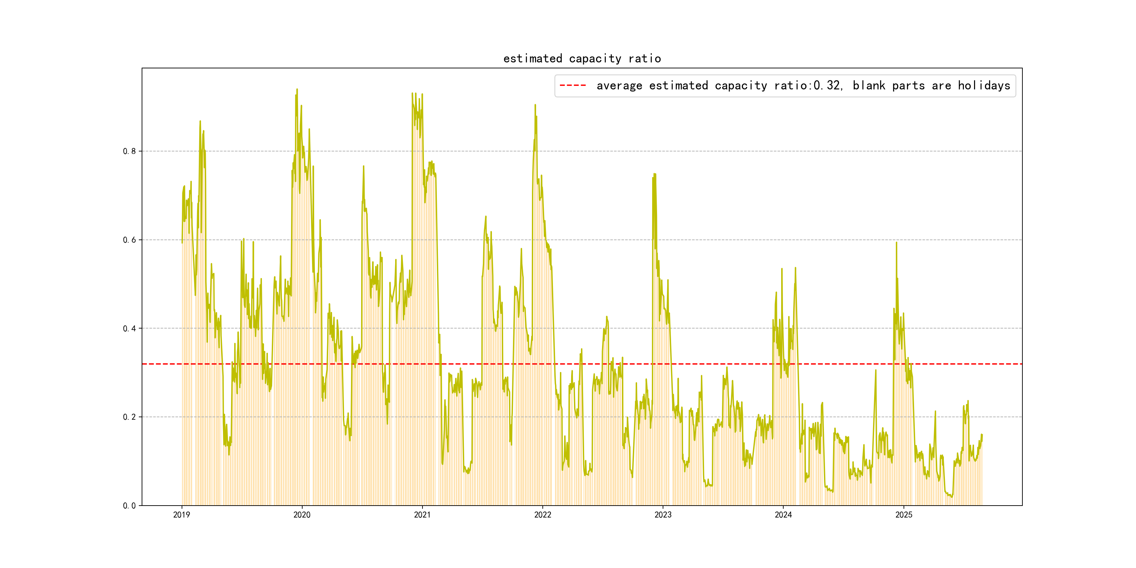The height and width of the screenshot is (568, 1136).
Task: Click the 0.6 y-axis tick label
Action: click(129, 240)
